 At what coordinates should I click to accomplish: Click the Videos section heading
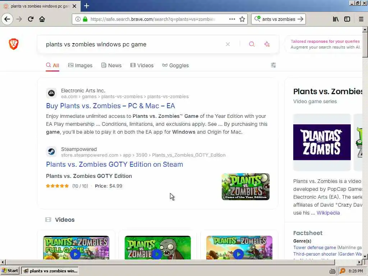tap(65, 220)
